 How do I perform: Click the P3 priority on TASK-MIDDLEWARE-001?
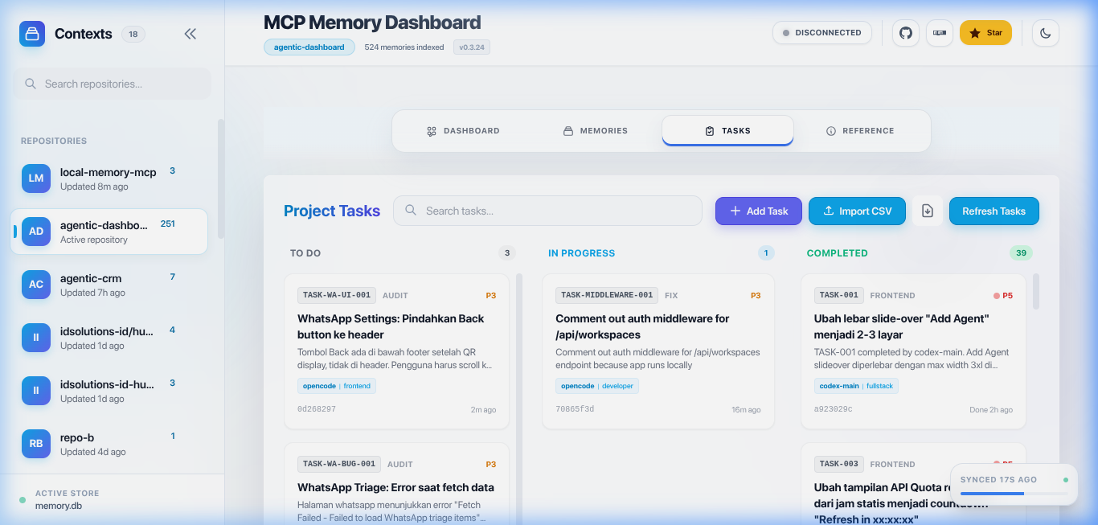[x=756, y=296]
